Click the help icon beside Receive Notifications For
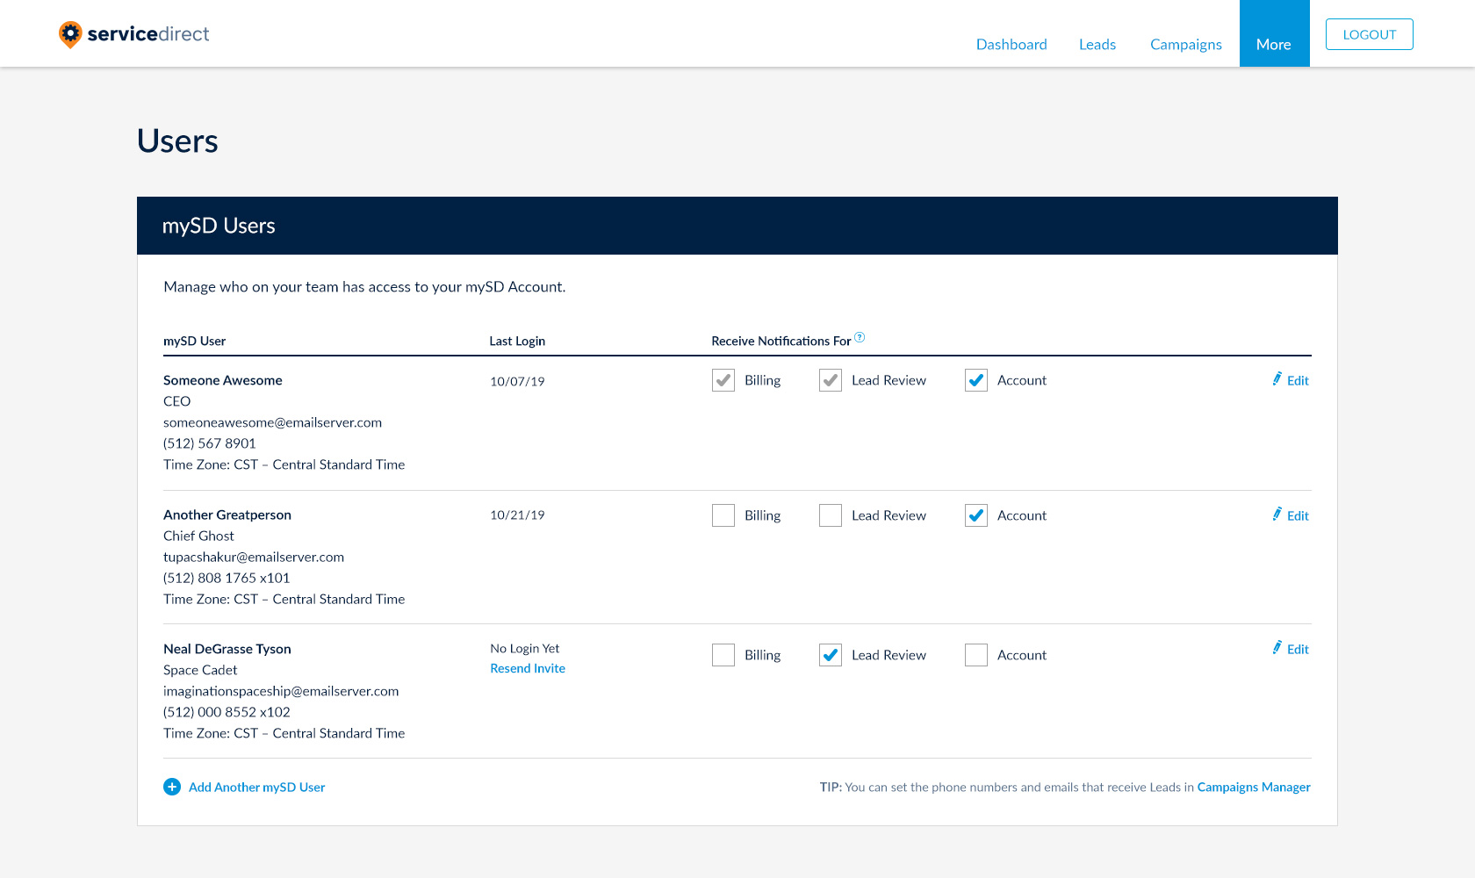 click(x=860, y=337)
